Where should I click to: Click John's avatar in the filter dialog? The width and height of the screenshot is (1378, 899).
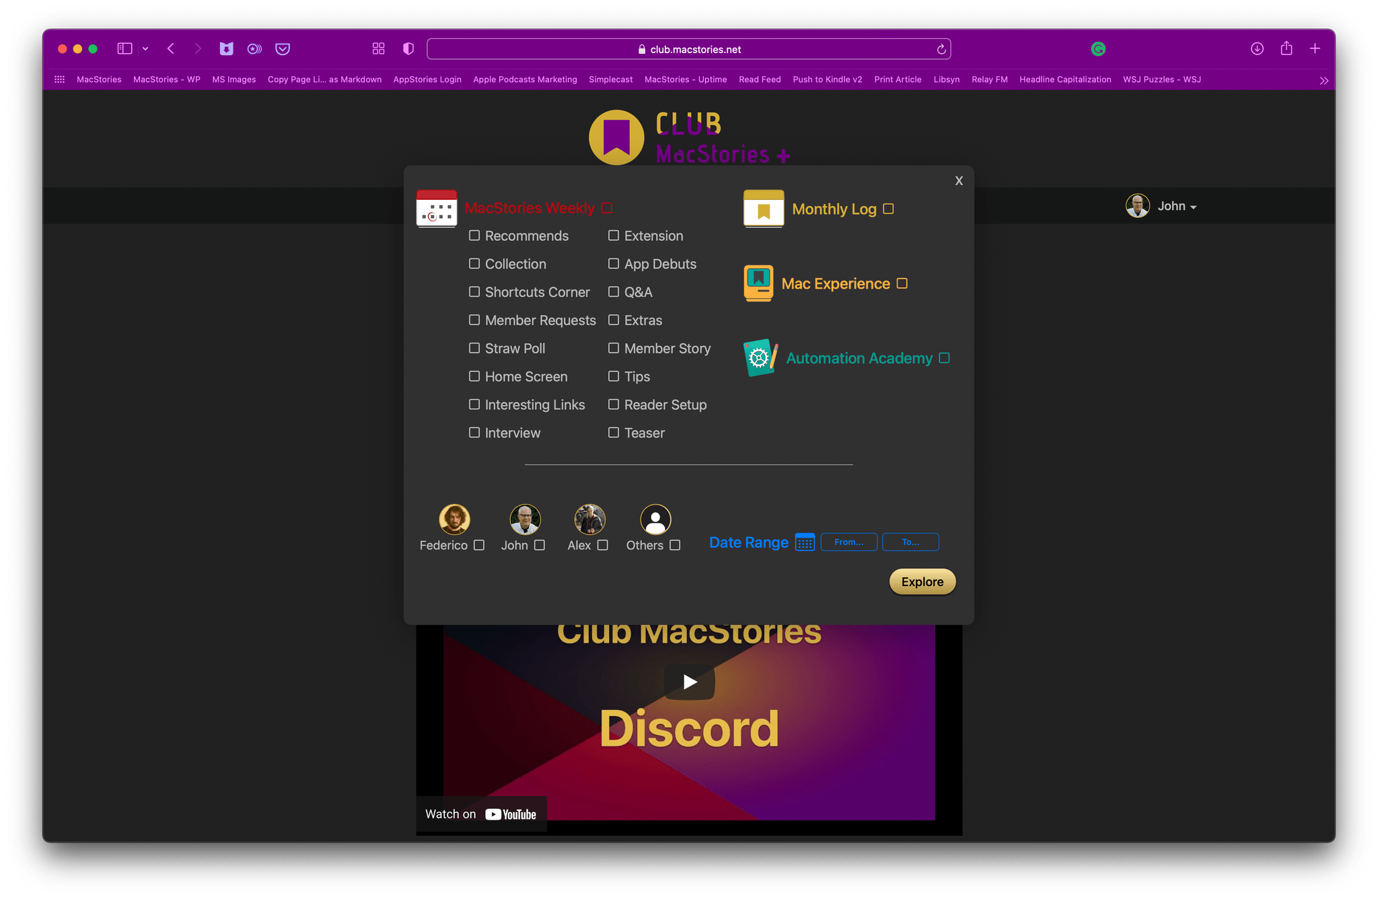tap(525, 519)
